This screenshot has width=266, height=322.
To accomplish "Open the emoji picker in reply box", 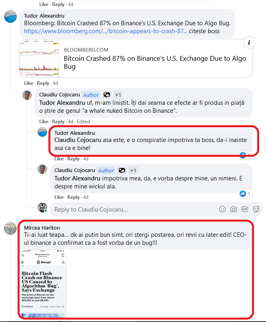I will pyautogui.click(x=222, y=209).
